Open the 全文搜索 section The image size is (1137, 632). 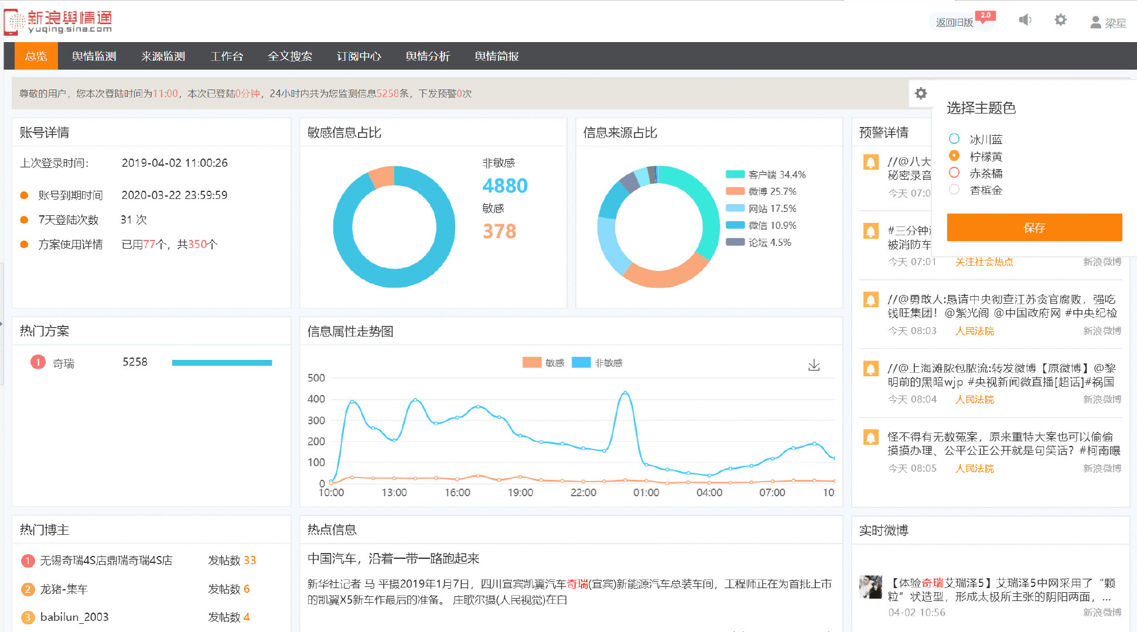[x=291, y=56]
